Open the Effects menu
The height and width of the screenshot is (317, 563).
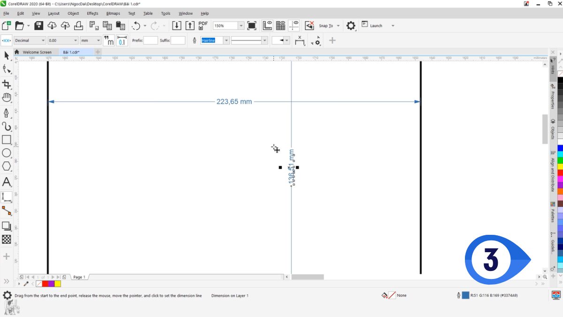[x=92, y=13]
